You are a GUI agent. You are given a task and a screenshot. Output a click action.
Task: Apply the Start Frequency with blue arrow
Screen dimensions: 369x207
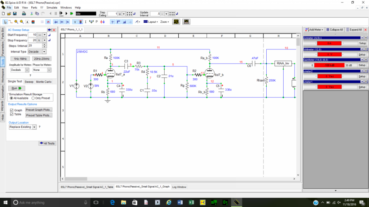[x=49, y=35]
